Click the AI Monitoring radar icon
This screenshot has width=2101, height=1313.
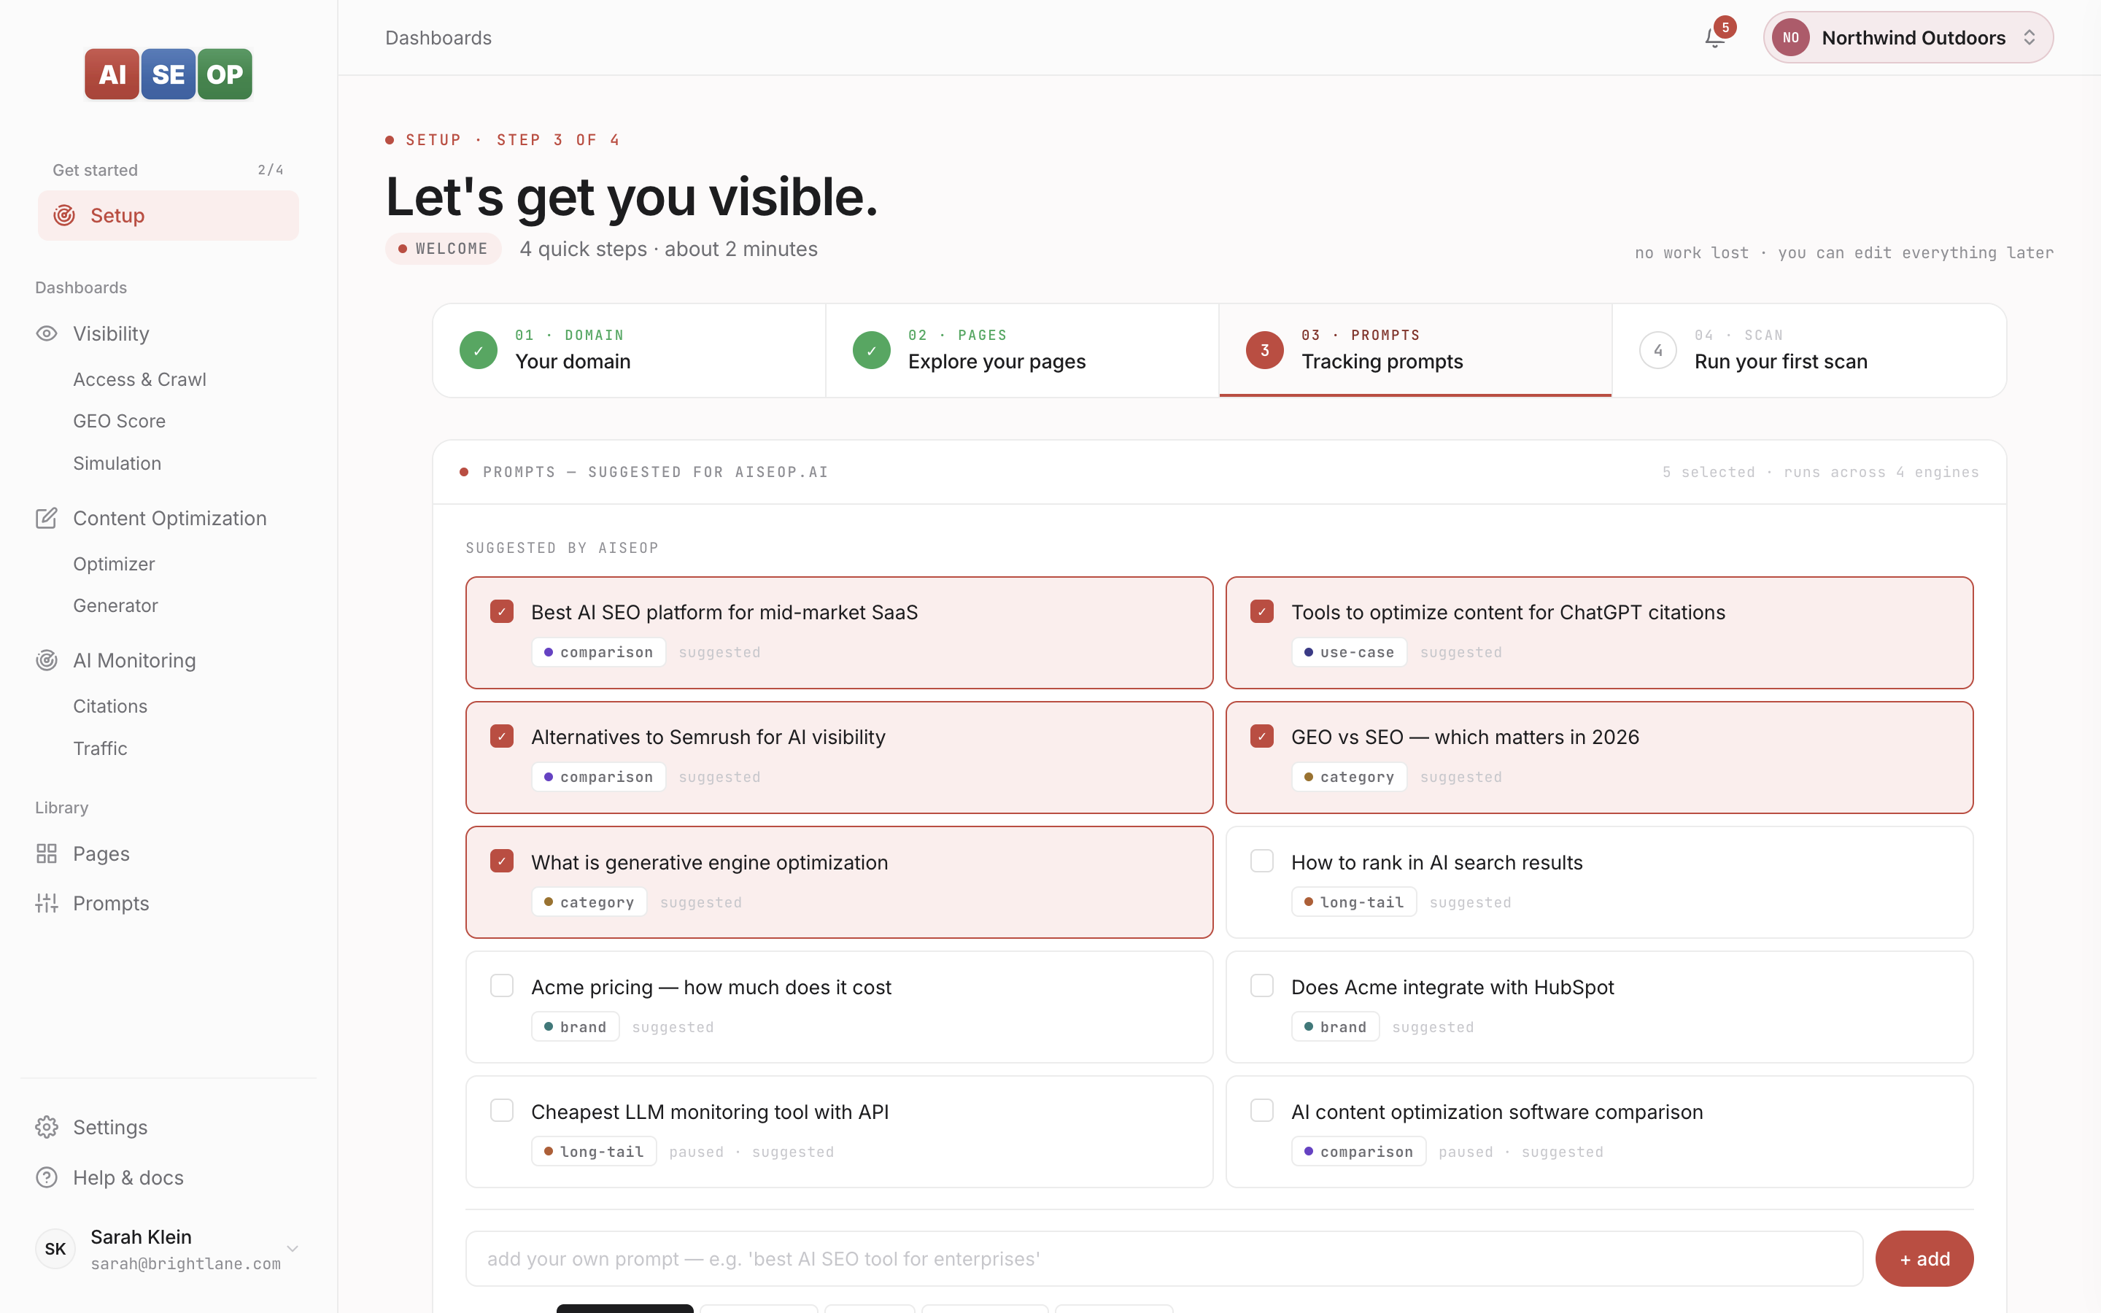47,661
